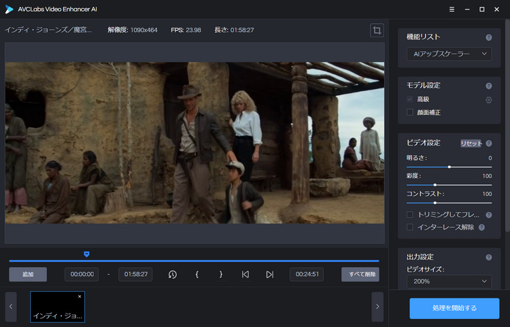Click the end time field 01:58:27

click(x=135, y=275)
